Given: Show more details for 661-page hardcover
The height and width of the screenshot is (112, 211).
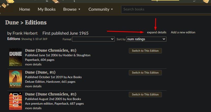Looking at the screenshot, I should click(33, 86).
